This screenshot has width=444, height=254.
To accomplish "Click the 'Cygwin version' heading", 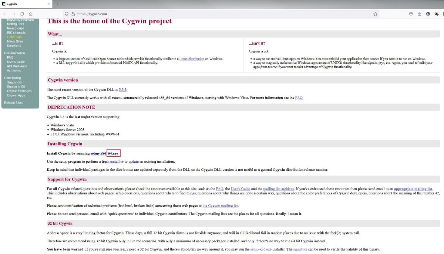I will point(63,80).
